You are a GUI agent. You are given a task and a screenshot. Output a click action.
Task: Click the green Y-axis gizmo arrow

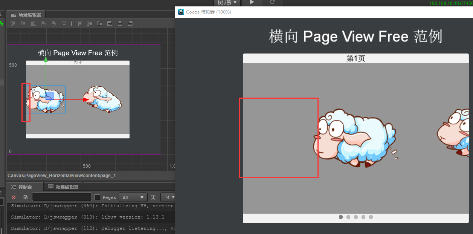(46, 59)
